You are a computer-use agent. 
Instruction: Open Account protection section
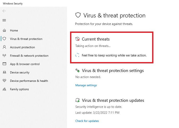[23, 47]
